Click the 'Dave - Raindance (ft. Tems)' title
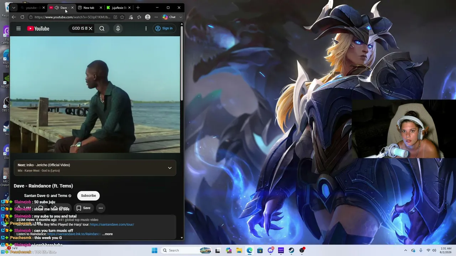The height and width of the screenshot is (256, 456). 43,186
